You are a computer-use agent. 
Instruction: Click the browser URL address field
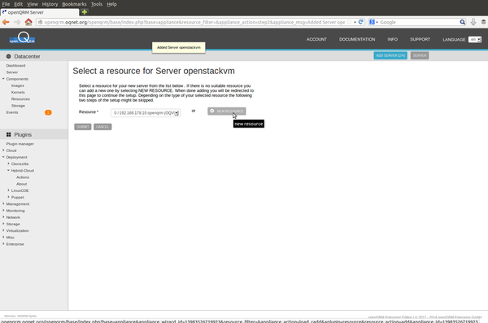tap(194, 22)
